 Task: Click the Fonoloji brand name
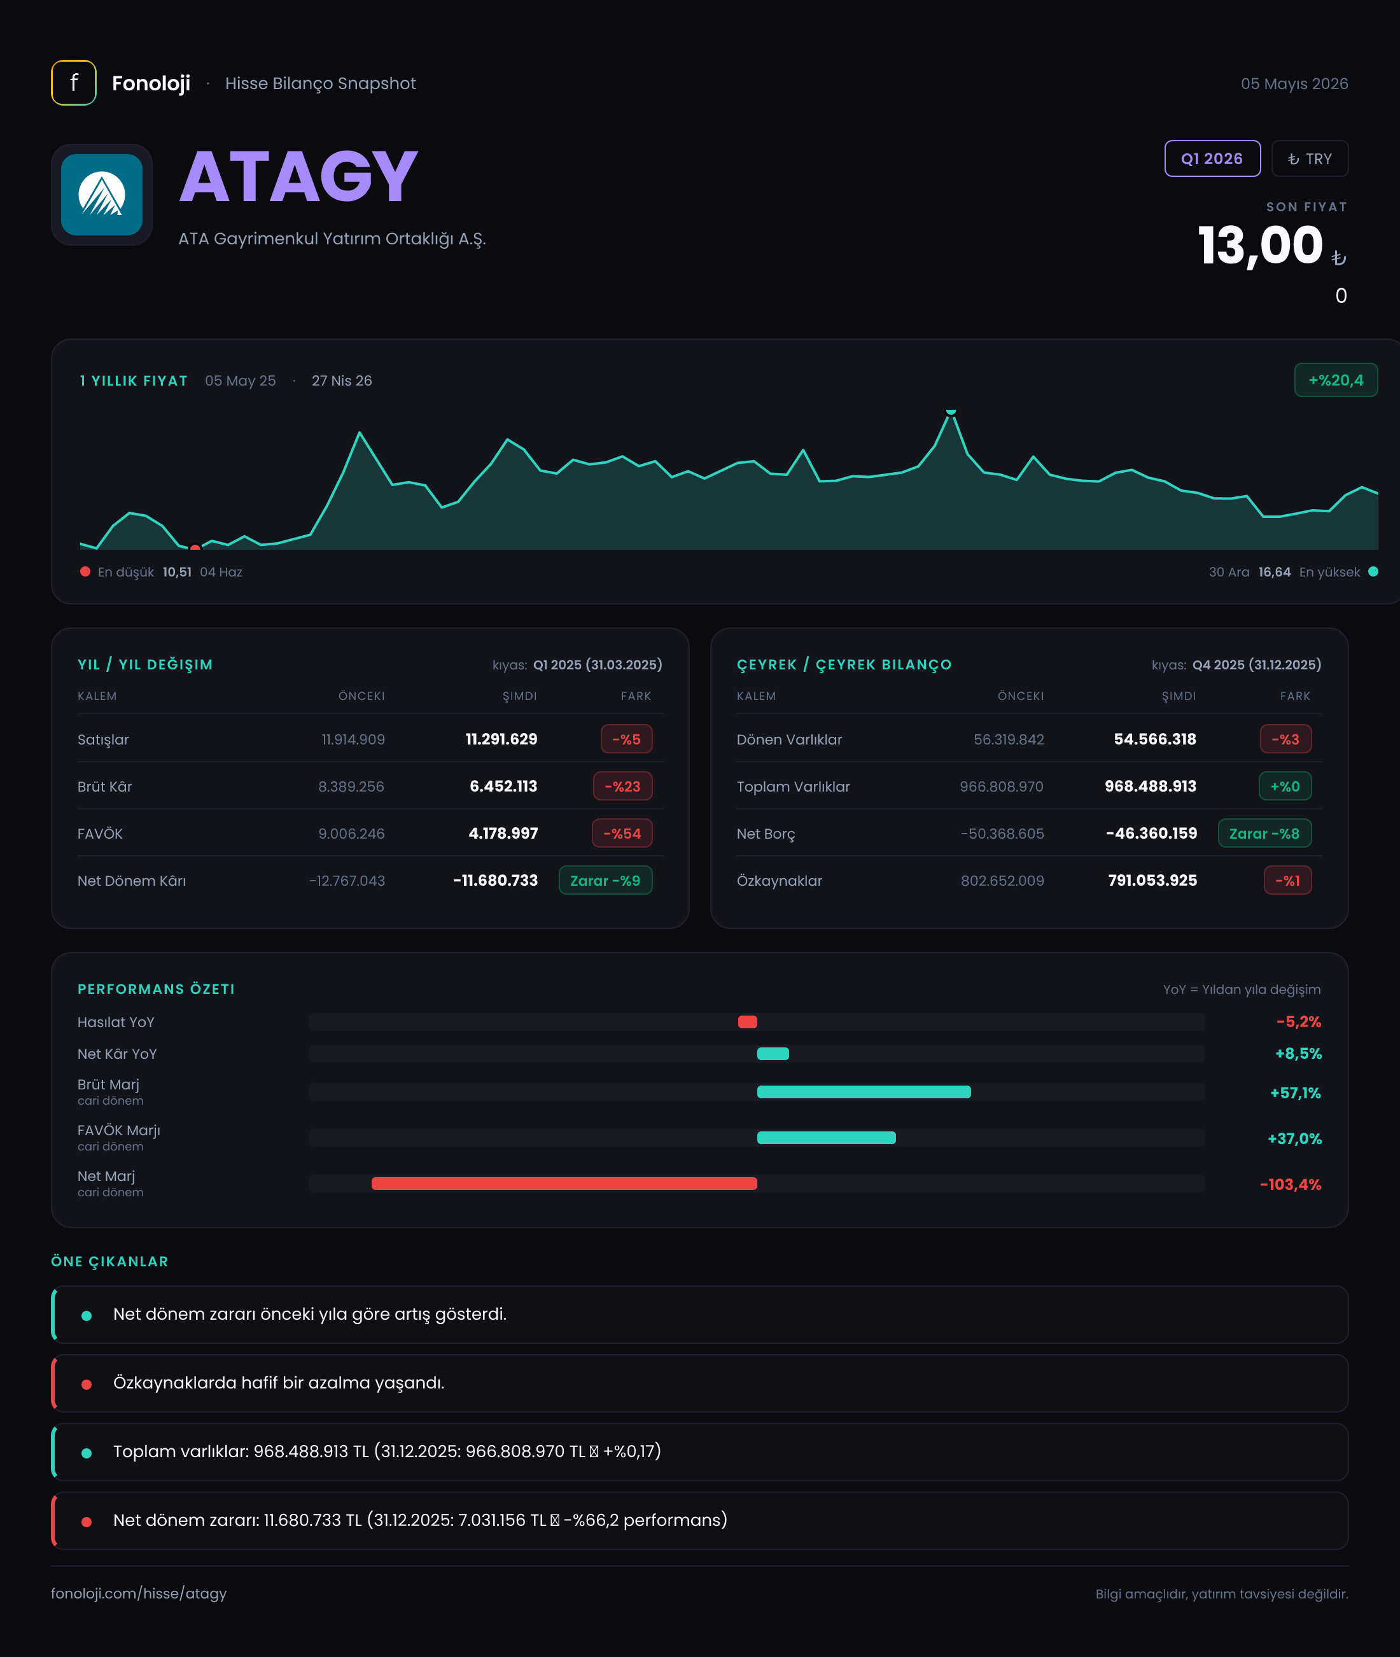click(x=151, y=83)
